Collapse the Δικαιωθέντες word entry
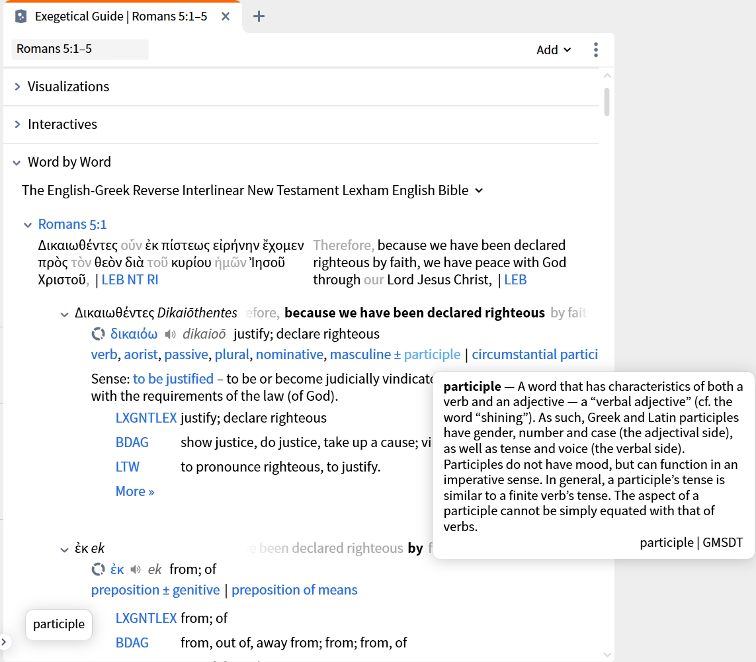756x662 pixels. pos(64,314)
